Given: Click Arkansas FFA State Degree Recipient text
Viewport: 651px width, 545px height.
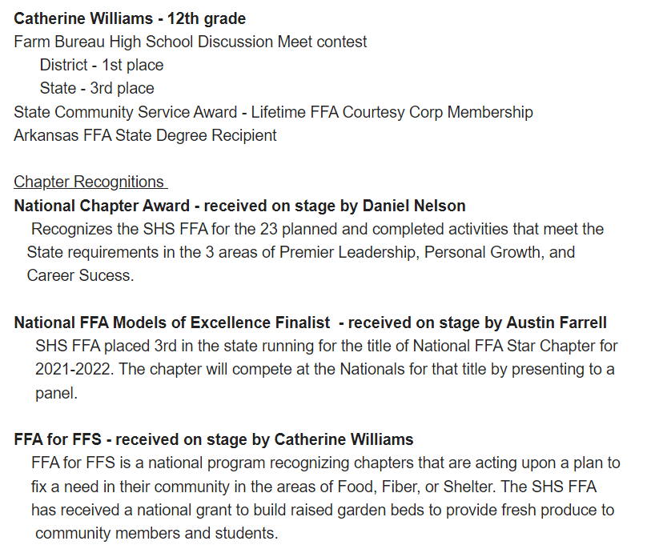Looking at the screenshot, I should pos(145,136).
